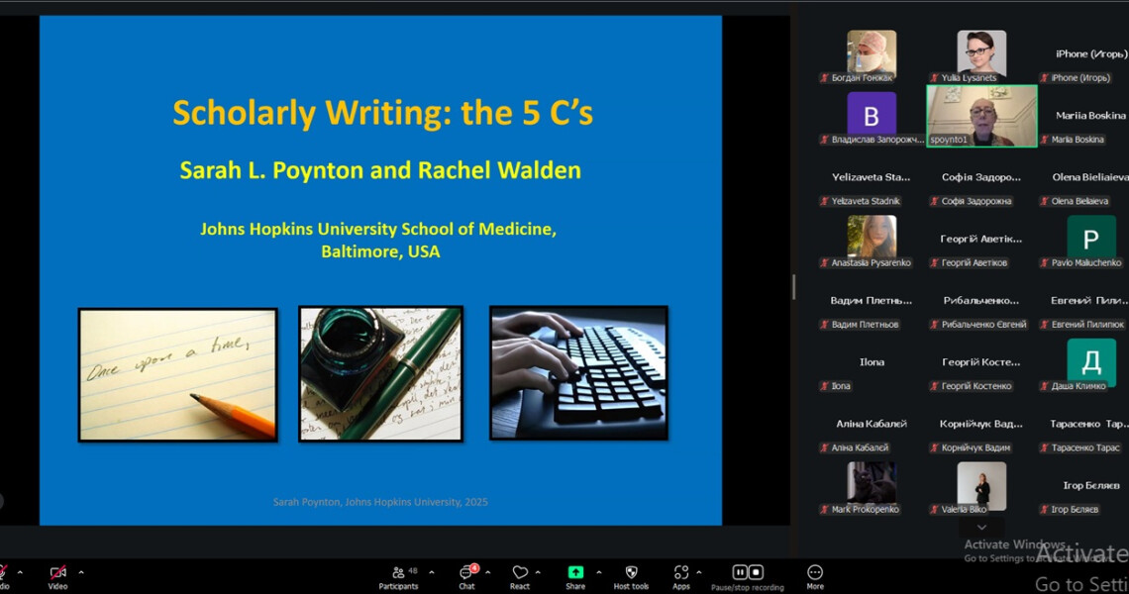The width and height of the screenshot is (1129, 594).
Task: Stop the recording
Action: (756, 572)
